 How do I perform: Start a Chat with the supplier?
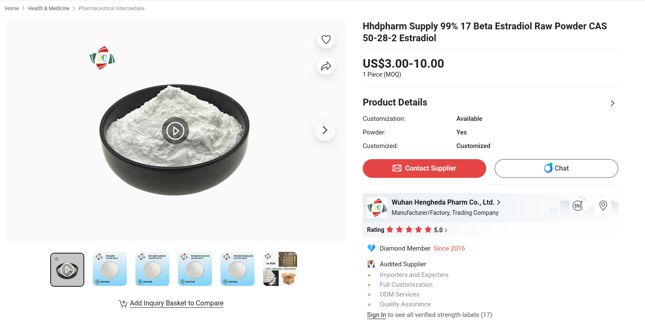point(556,168)
